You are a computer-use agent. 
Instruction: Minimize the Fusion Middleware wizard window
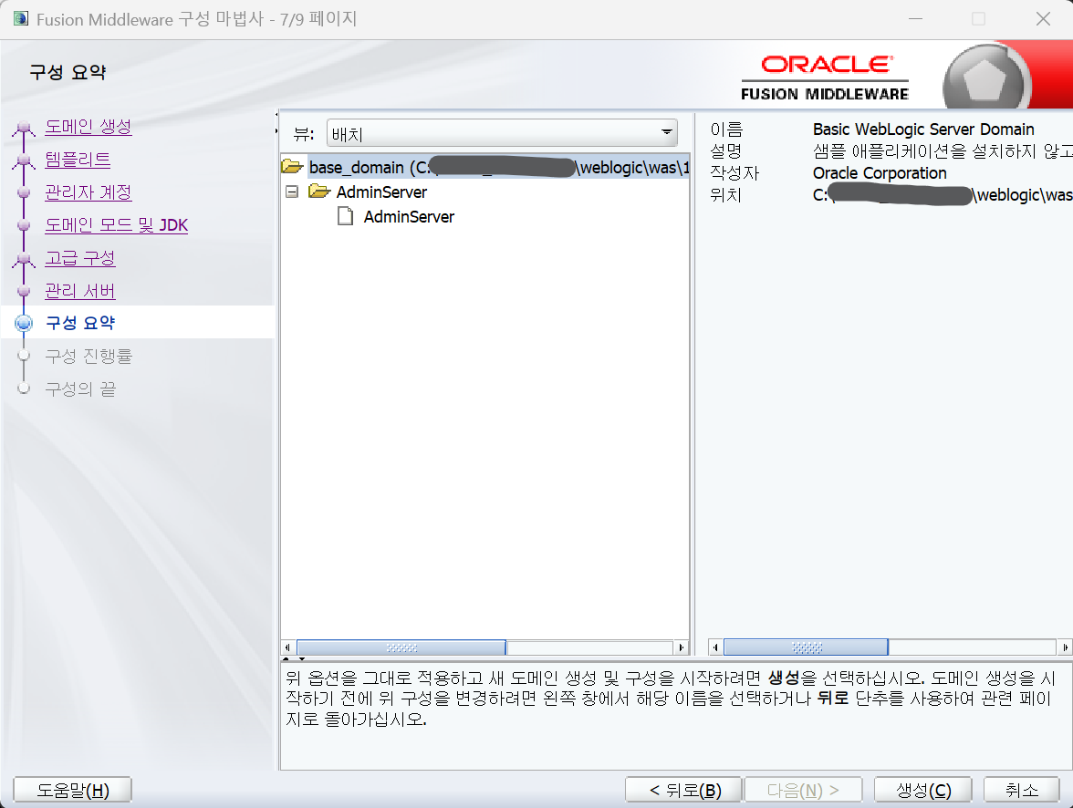[916, 18]
